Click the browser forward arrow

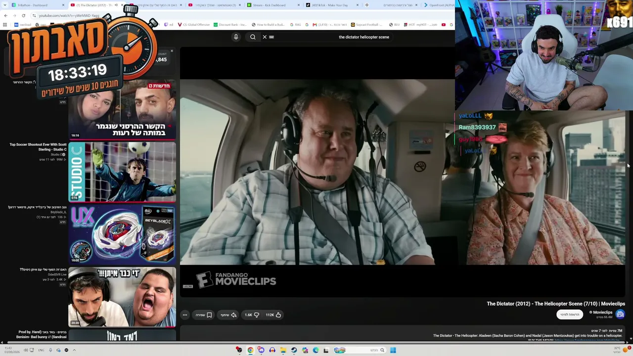coord(14,15)
